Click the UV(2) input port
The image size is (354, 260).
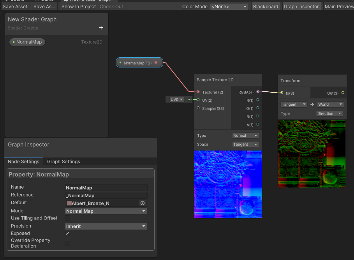(198, 100)
